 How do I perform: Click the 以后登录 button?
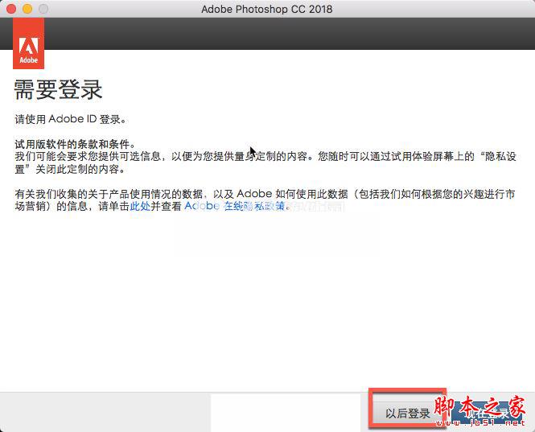[408, 413]
